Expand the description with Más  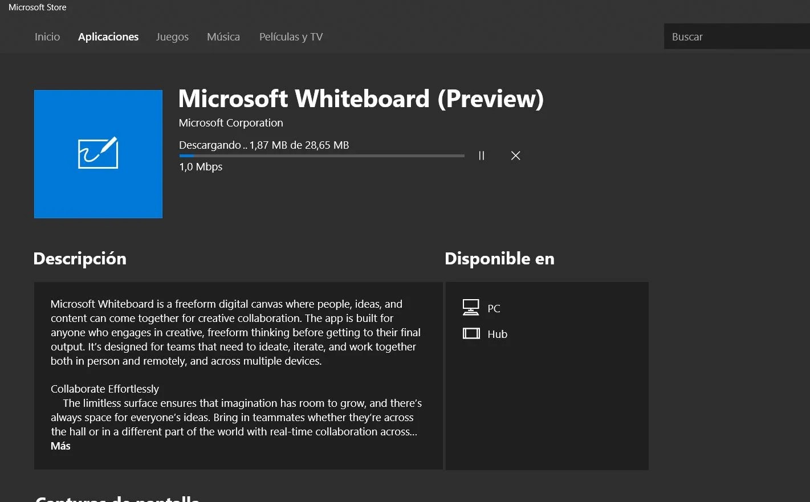point(60,446)
